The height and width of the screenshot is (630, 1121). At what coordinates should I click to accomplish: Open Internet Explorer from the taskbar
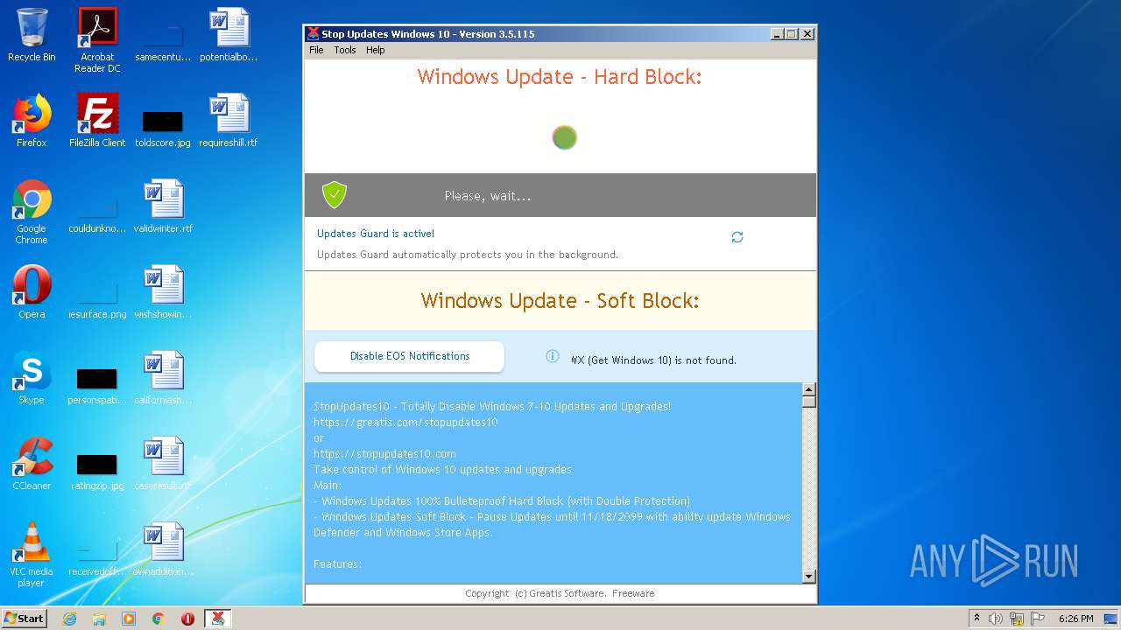(x=69, y=619)
